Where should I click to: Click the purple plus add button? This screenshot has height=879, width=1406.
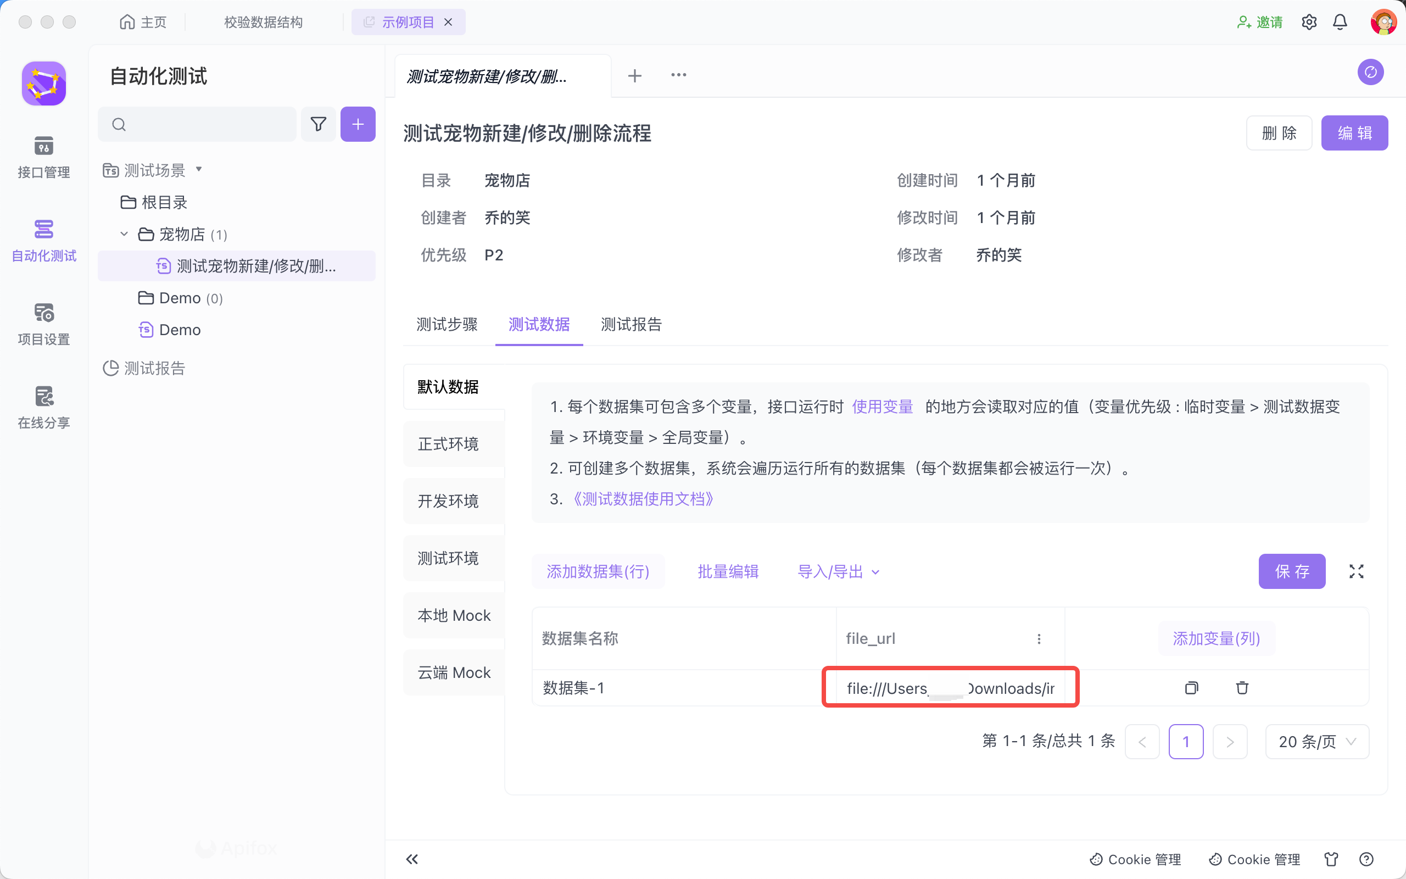point(358,124)
